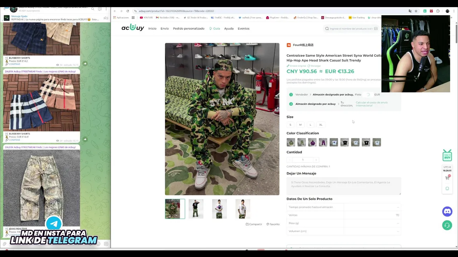
Task: Click the Dejar Un Mensaje text area
Action: click(343, 186)
